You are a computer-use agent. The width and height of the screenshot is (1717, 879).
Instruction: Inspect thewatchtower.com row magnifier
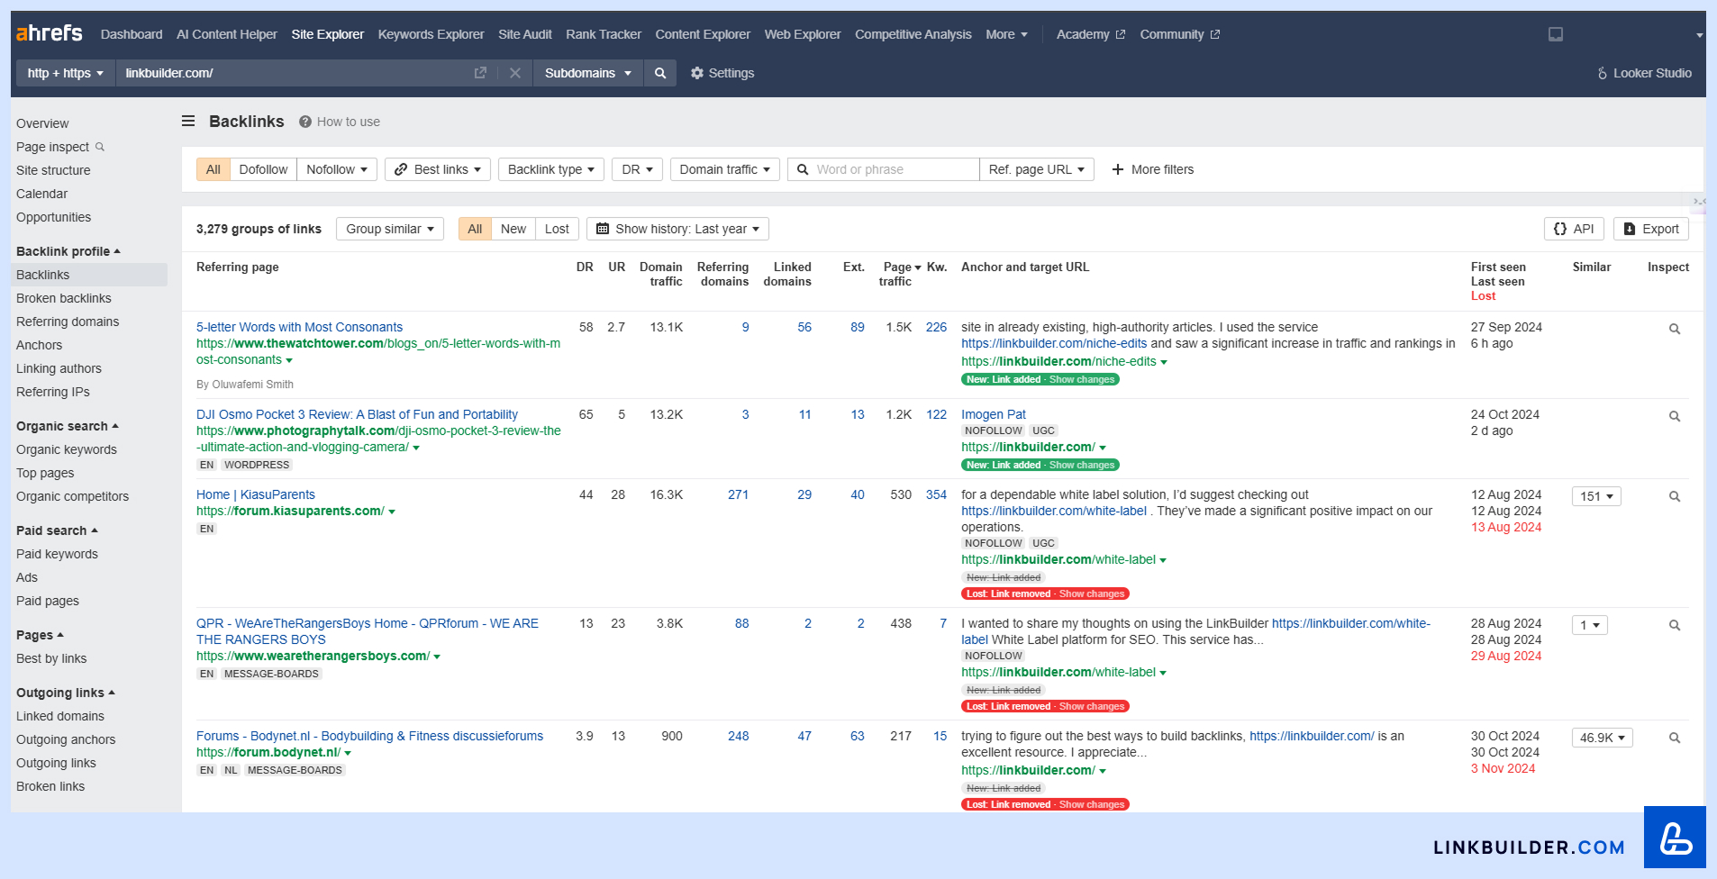[1675, 329]
